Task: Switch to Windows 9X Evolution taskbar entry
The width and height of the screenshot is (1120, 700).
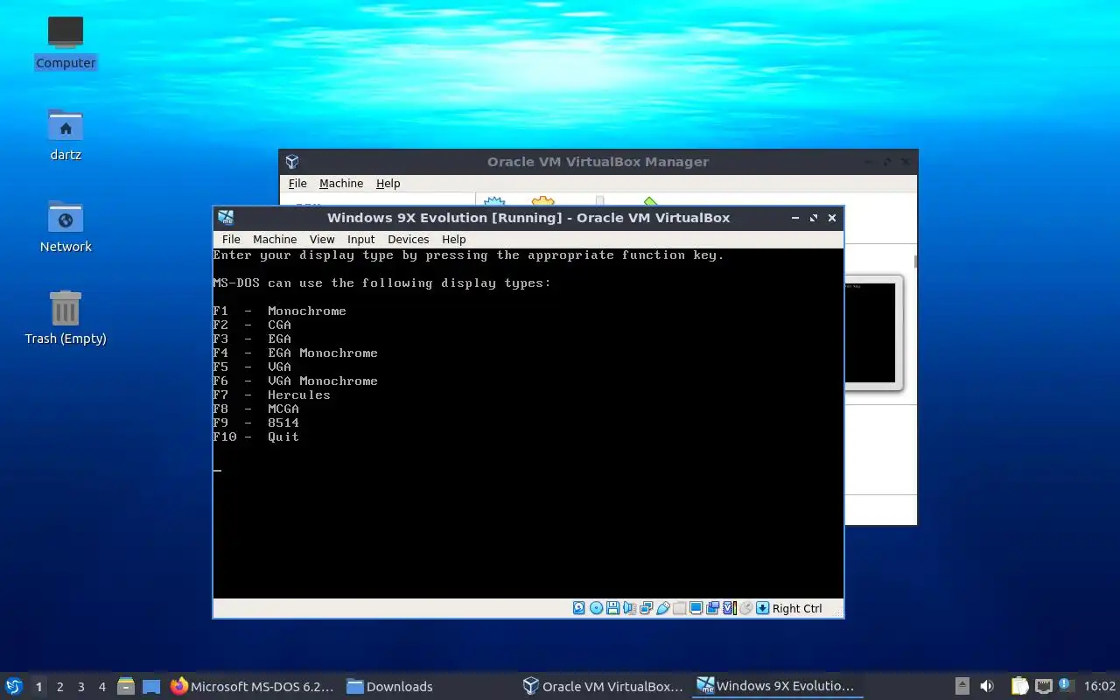Action: coord(775,687)
